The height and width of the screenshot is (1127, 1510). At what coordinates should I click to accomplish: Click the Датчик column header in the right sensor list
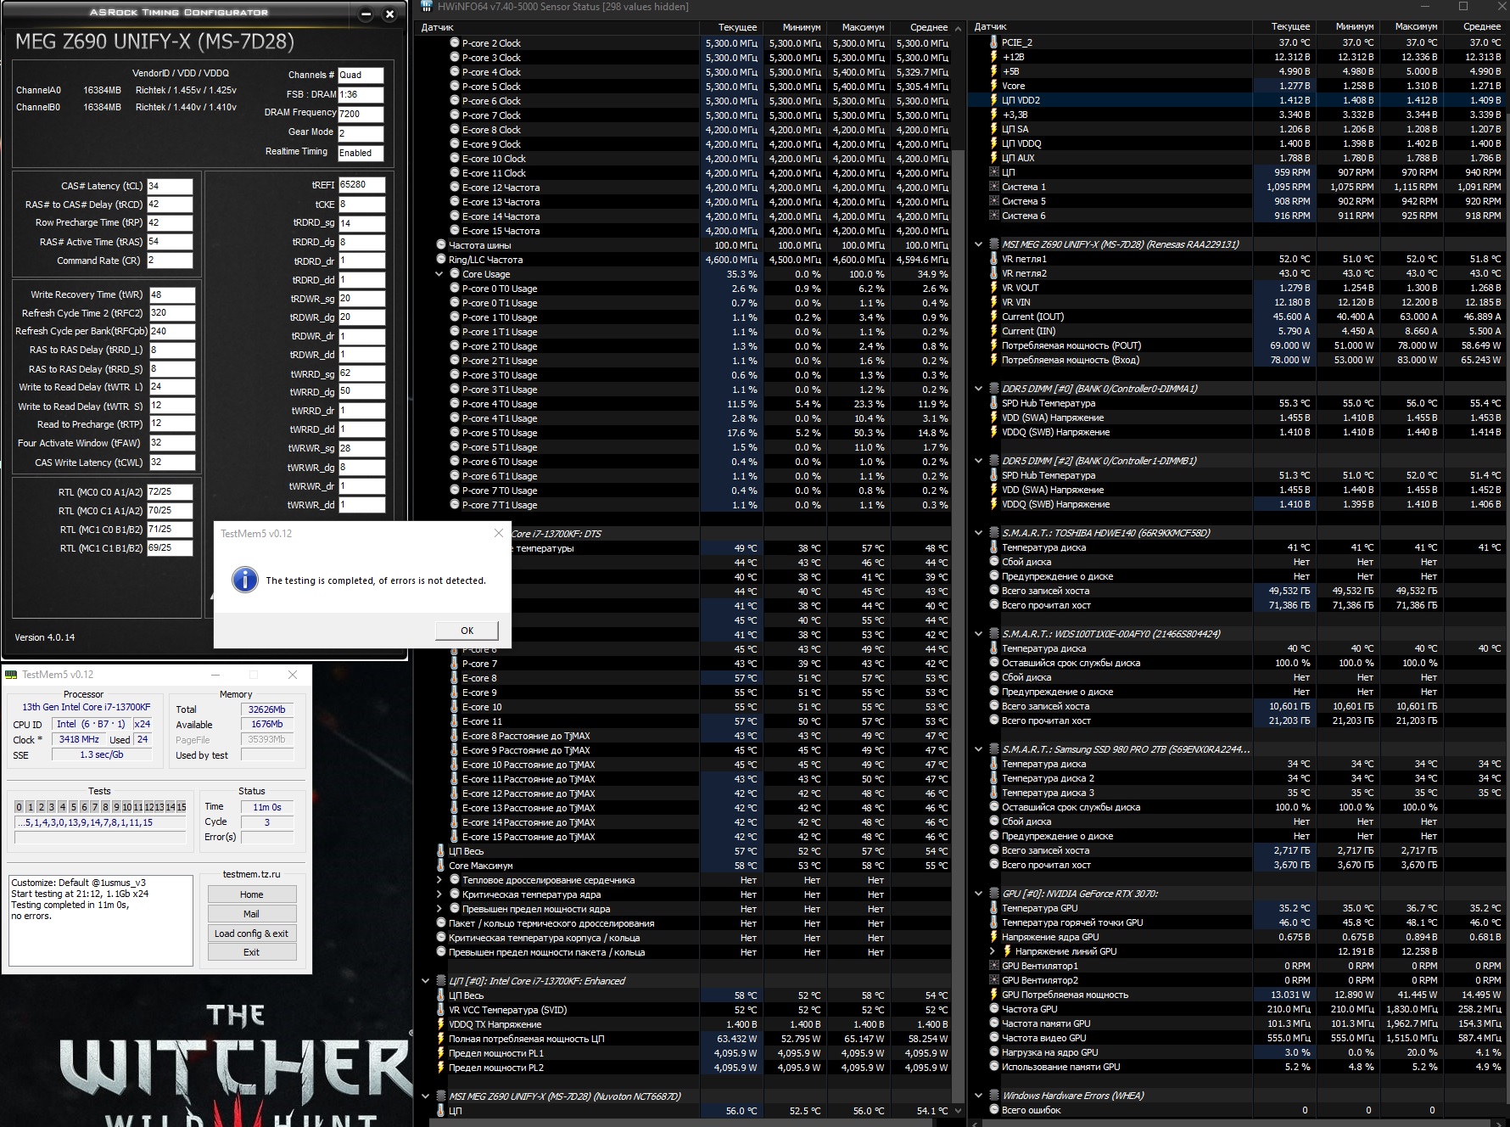click(991, 27)
